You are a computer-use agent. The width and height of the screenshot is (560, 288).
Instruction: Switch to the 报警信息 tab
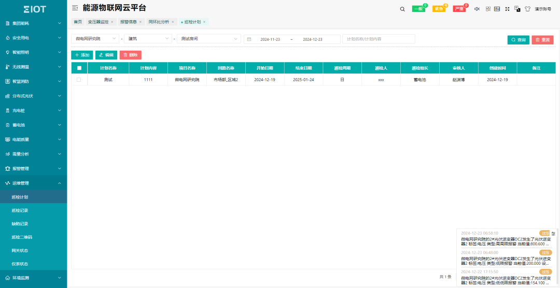click(x=128, y=22)
